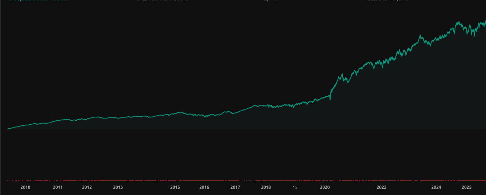
Task: Click the green net profit value at top left
Action: point(36,1)
